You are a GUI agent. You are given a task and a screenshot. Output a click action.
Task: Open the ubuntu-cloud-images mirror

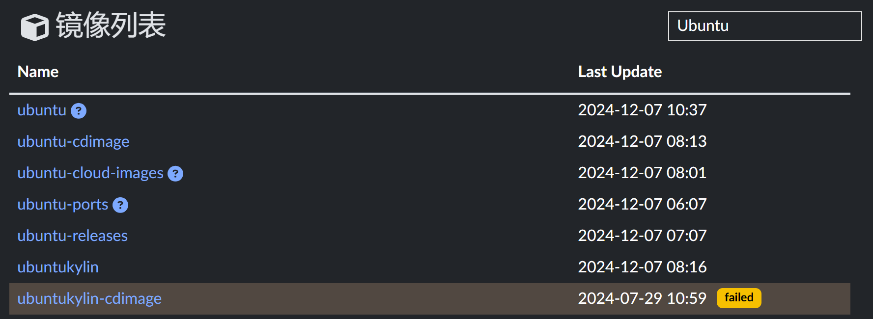pyautogui.click(x=90, y=173)
